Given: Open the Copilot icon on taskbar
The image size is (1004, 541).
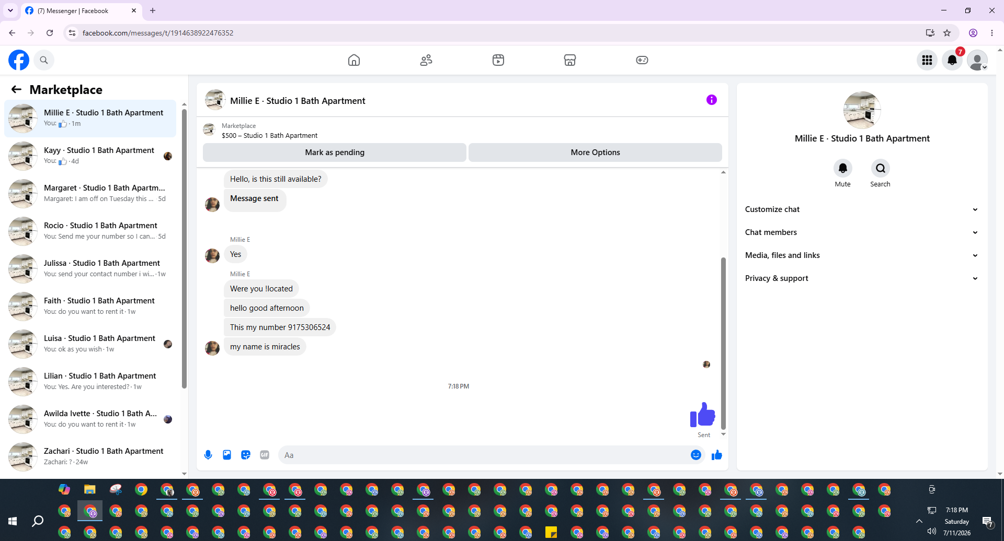Looking at the screenshot, I should click(x=64, y=489).
